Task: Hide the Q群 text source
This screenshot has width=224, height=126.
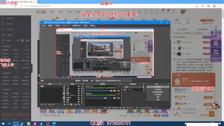Action: (79, 91)
